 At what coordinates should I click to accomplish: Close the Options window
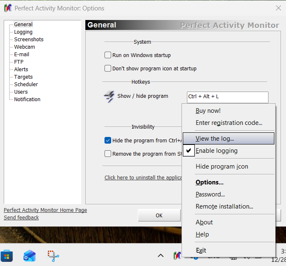[x=278, y=8]
